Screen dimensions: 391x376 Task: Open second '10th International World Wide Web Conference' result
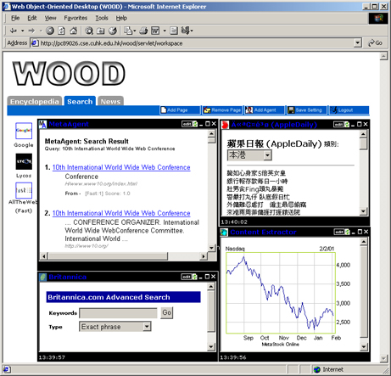tap(121, 213)
